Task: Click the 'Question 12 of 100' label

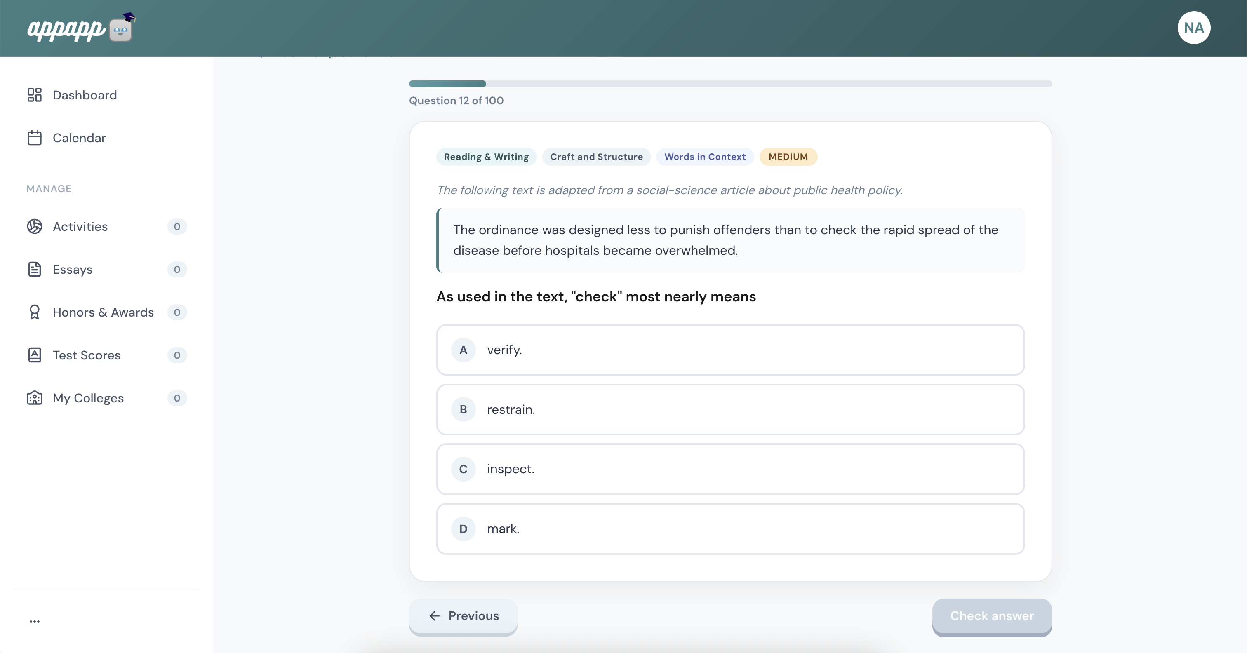Action: tap(456, 101)
